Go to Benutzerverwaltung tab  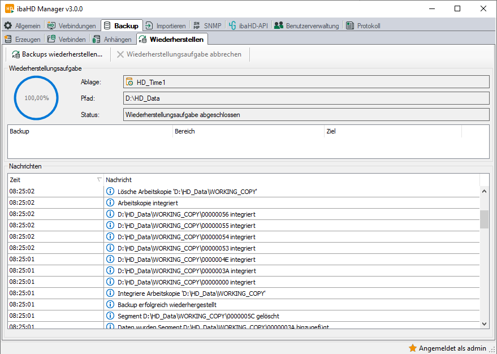pyautogui.click(x=306, y=26)
